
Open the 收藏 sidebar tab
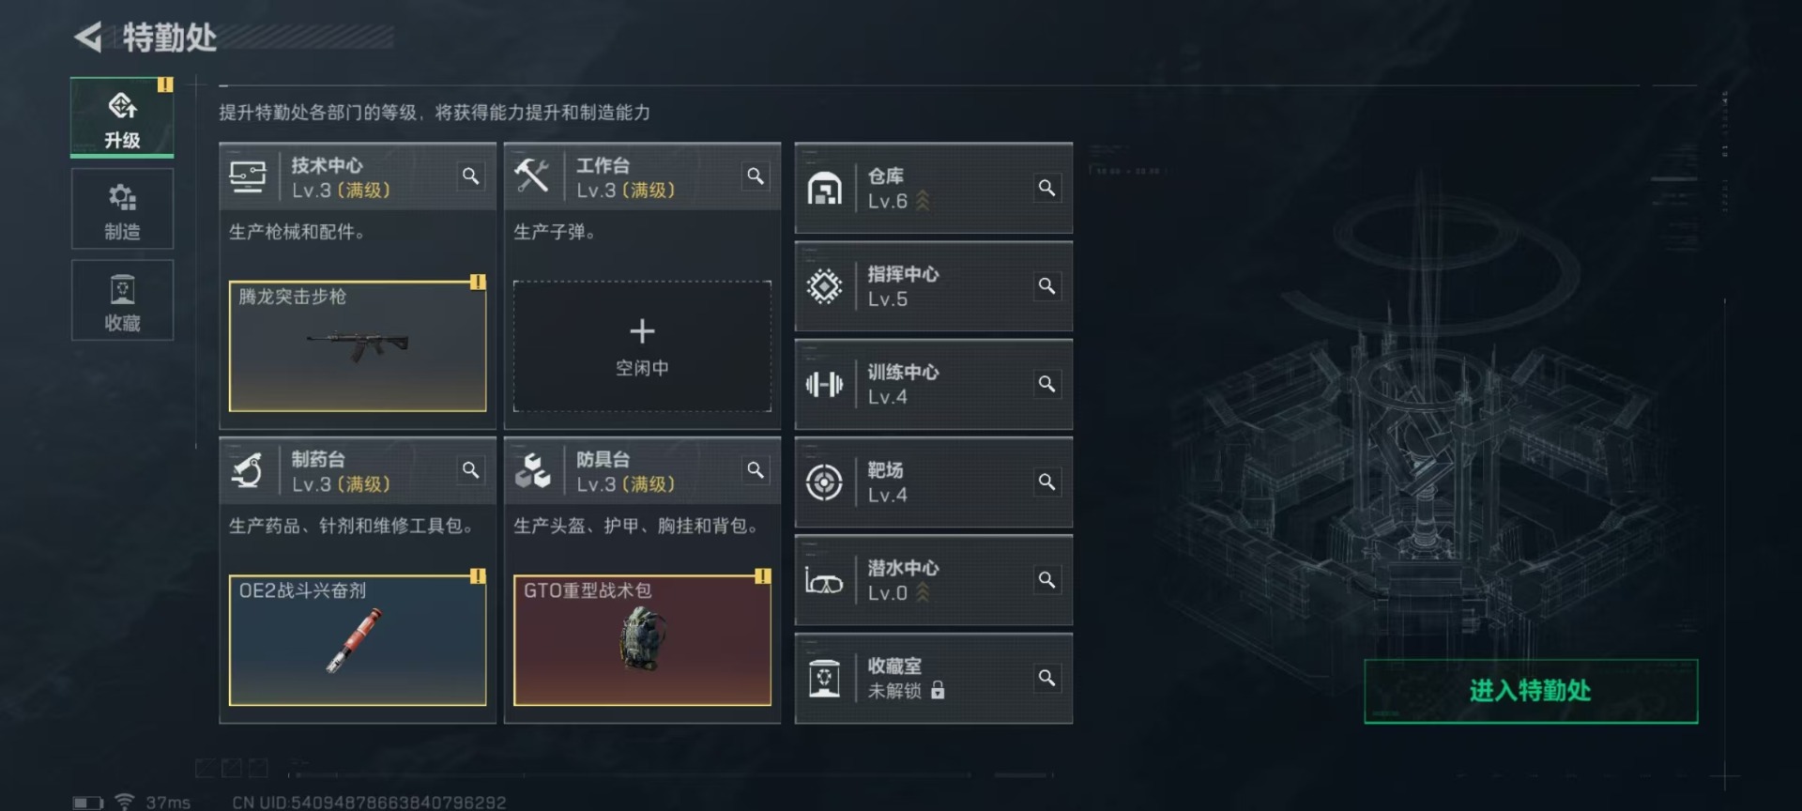tap(122, 300)
